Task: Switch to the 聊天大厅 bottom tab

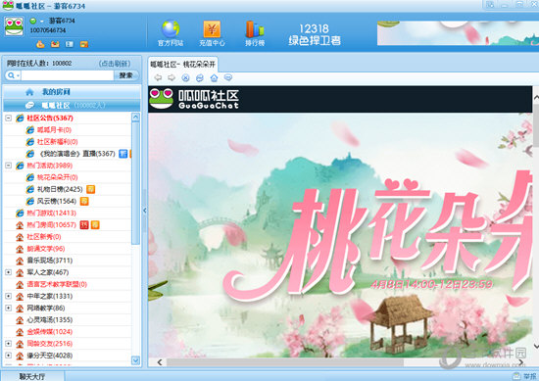Action: (x=32, y=376)
